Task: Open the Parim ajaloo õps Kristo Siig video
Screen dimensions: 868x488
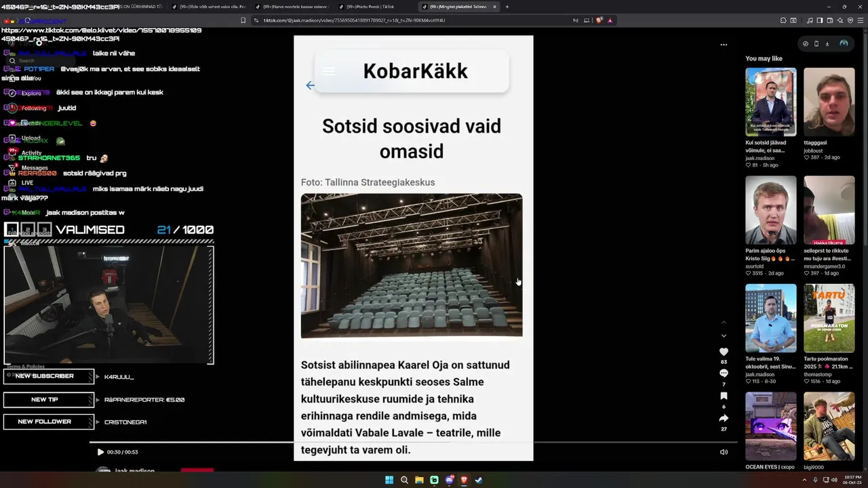Action: click(x=771, y=210)
